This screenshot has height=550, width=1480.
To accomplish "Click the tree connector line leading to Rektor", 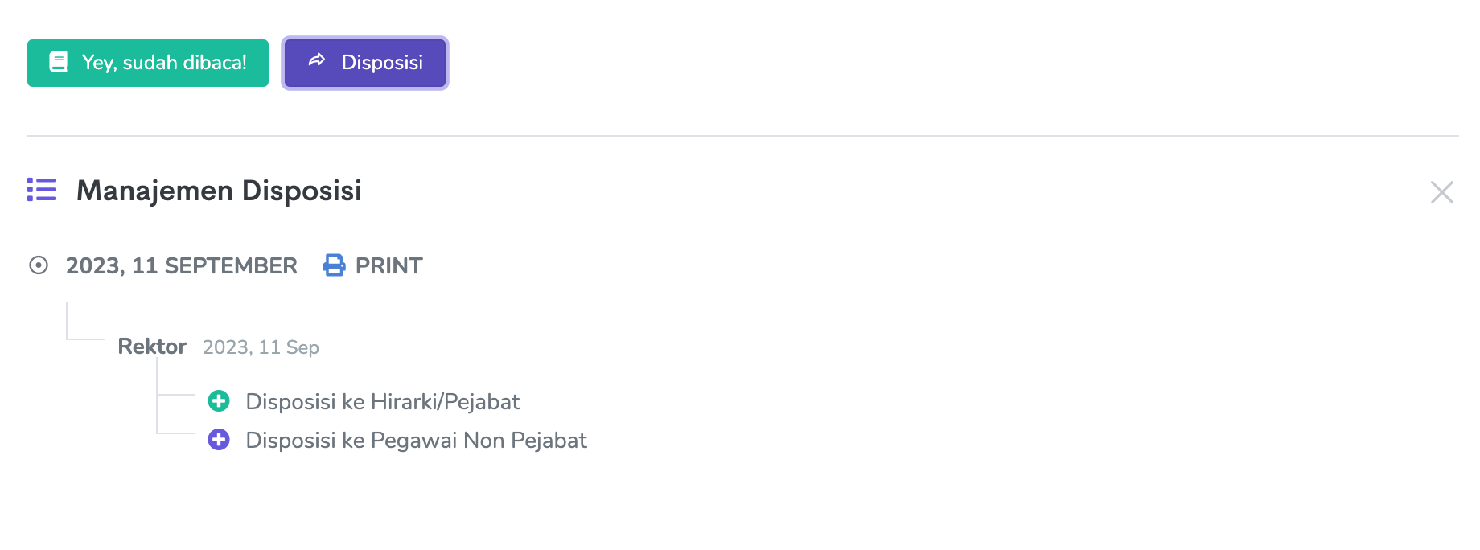I will (x=84, y=339).
